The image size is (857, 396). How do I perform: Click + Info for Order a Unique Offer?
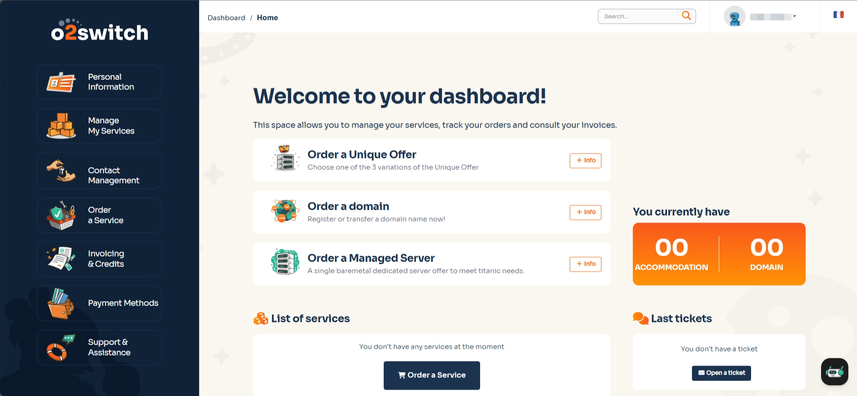point(586,160)
